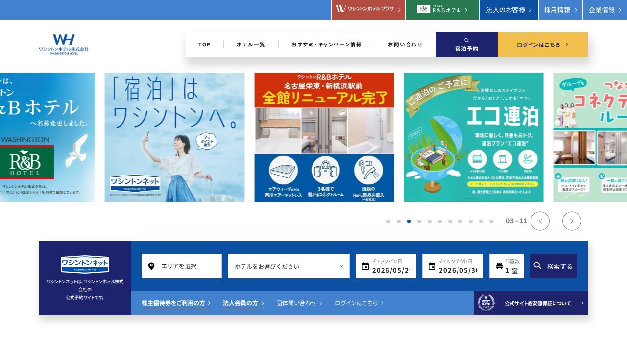This screenshot has height=352, width=627.
Task: Open the チェックアウト日 date field
Action: coord(453,266)
